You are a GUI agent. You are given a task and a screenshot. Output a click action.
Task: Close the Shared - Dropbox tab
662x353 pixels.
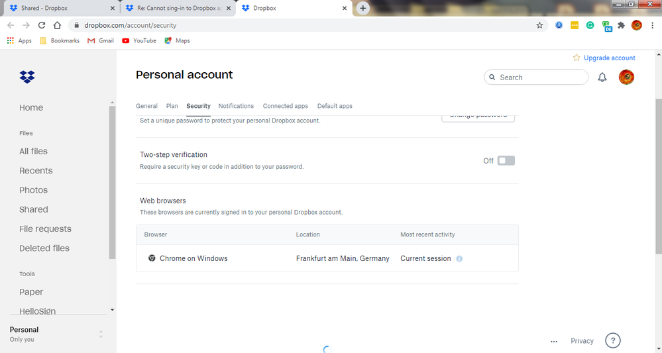(x=112, y=8)
